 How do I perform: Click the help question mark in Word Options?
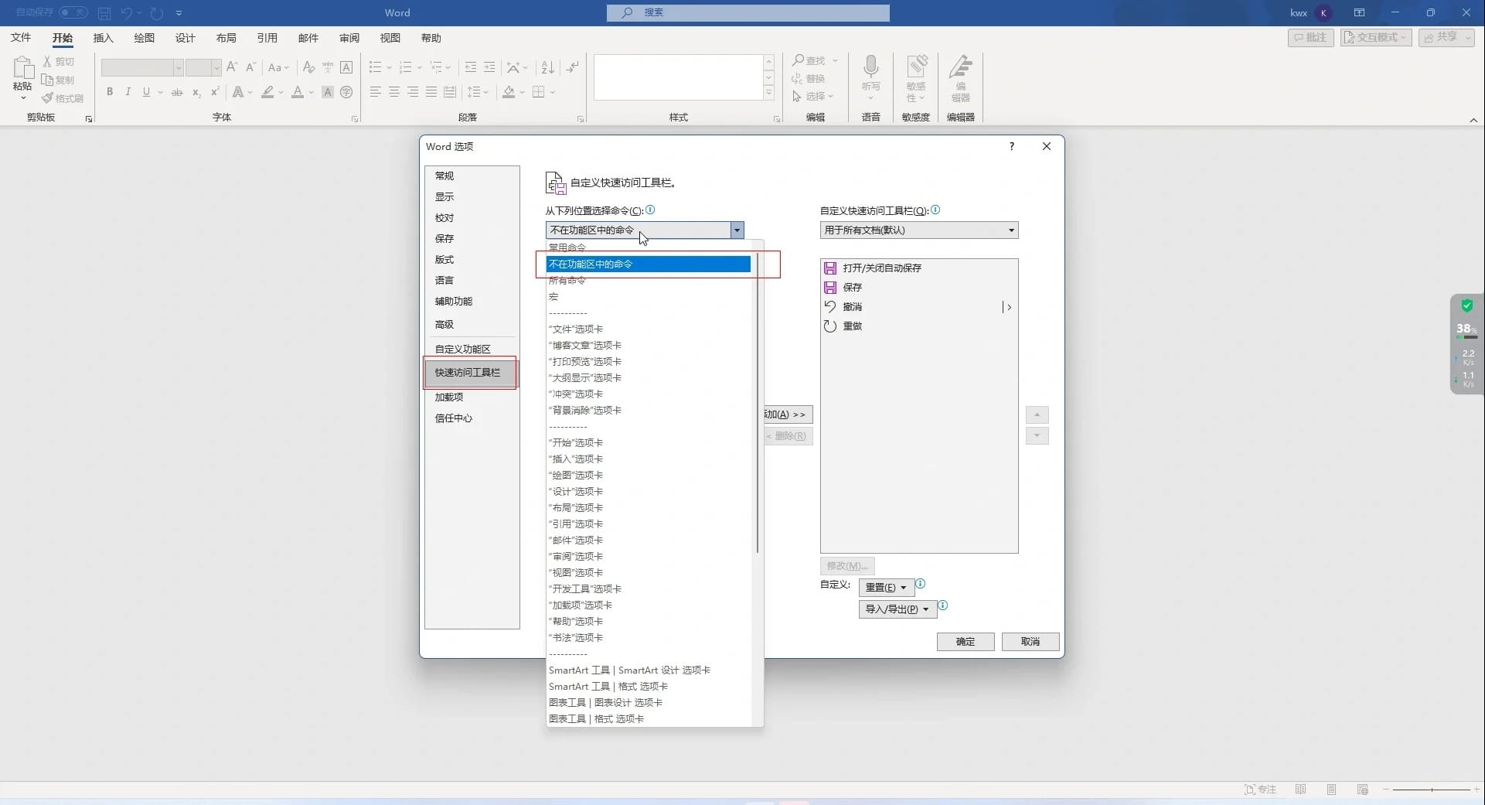pyautogui.click(x=1011, y=146)
